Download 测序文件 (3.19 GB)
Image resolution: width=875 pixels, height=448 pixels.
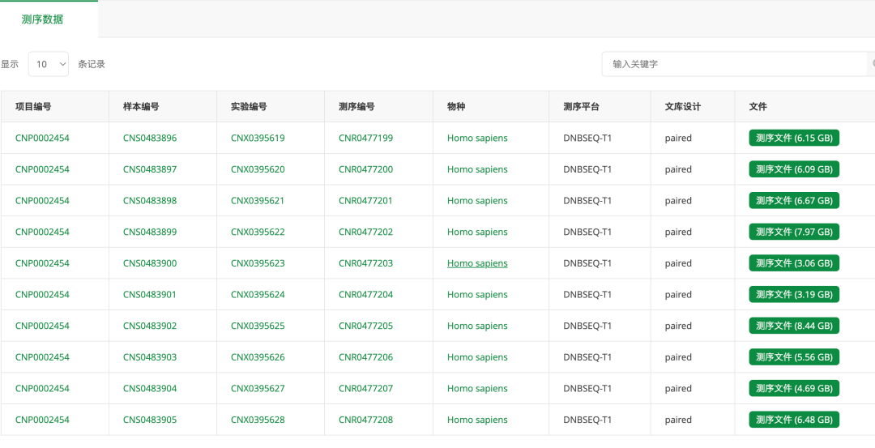(x=794, y=294)
